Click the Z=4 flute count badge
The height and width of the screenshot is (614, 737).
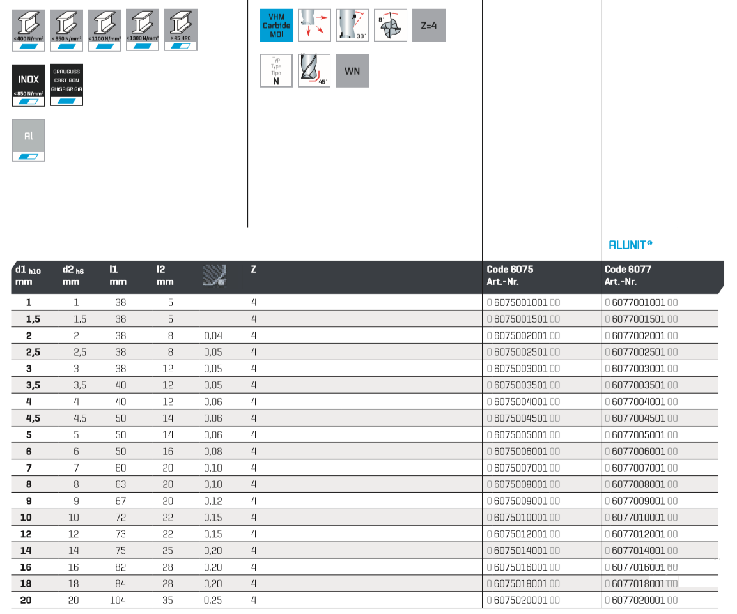tap(428, 26)
